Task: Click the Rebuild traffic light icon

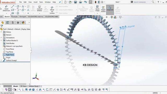Action: click(x=96, y=2)
